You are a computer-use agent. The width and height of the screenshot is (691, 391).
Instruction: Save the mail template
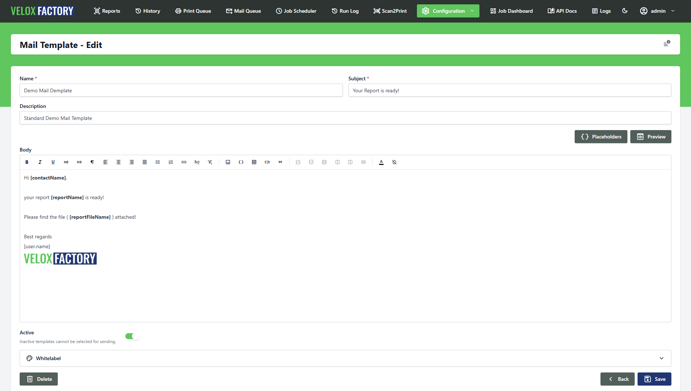coord(654,379)
